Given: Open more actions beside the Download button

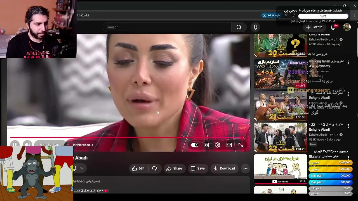Looking at the screenshot, I should click(245, 168).
